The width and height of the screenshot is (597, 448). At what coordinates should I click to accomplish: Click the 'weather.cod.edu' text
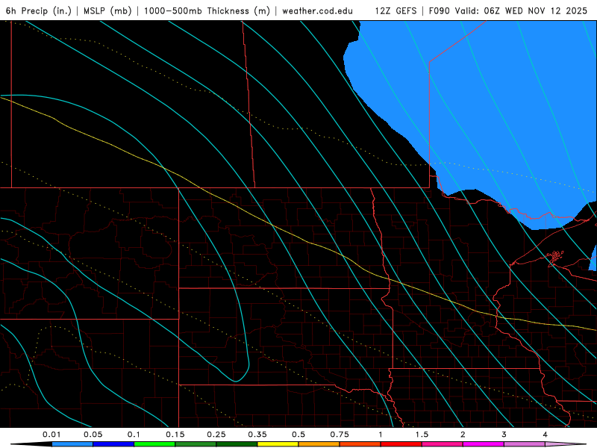point(318,10)
